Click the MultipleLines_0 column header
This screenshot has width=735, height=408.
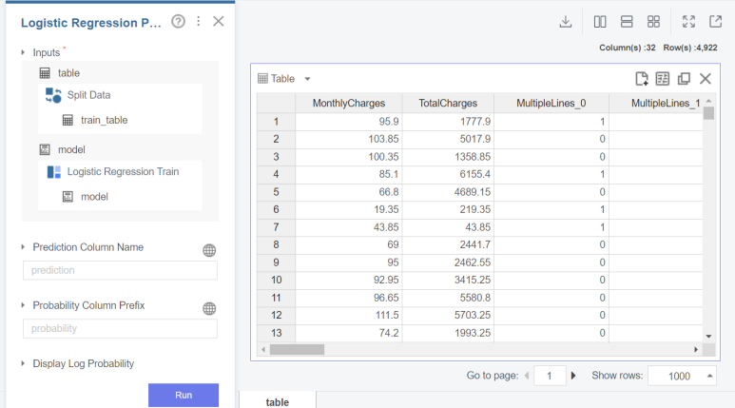[551, 103]
